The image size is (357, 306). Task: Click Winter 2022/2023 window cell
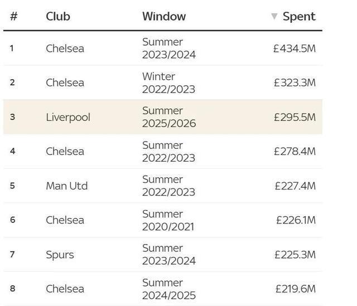click(x=168, y=83)
